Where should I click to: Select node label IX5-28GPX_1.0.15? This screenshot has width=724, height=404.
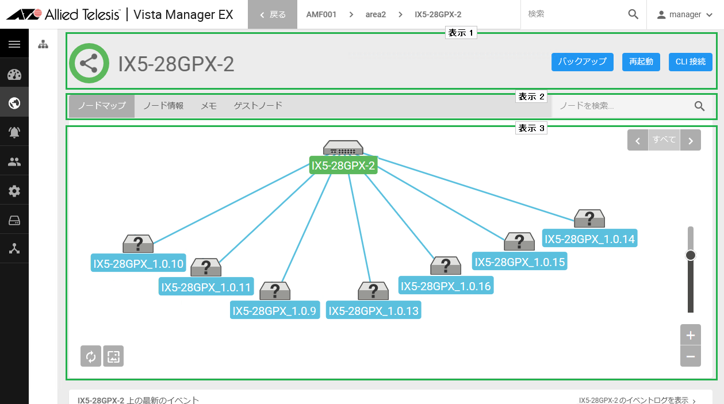click(520, 262)
